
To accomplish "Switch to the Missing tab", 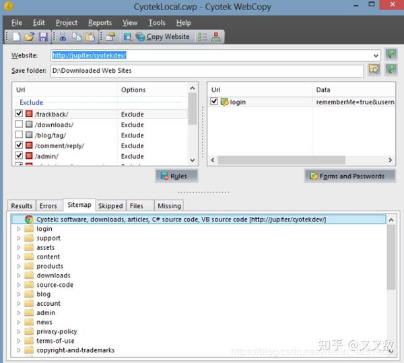I will pyautogui.click(x=169, y=206).
